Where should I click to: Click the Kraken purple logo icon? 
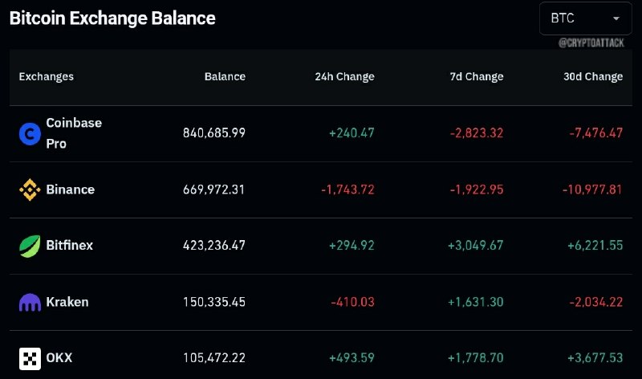tap(30, 303)
